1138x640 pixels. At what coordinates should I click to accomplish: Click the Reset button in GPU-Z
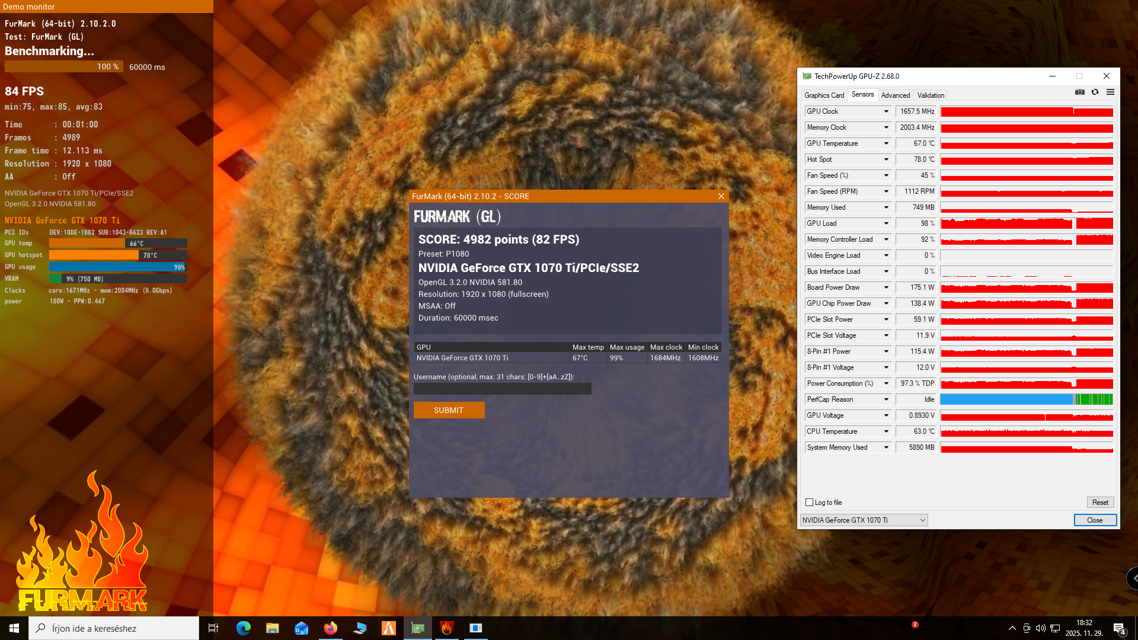(x=1100, y=503)
